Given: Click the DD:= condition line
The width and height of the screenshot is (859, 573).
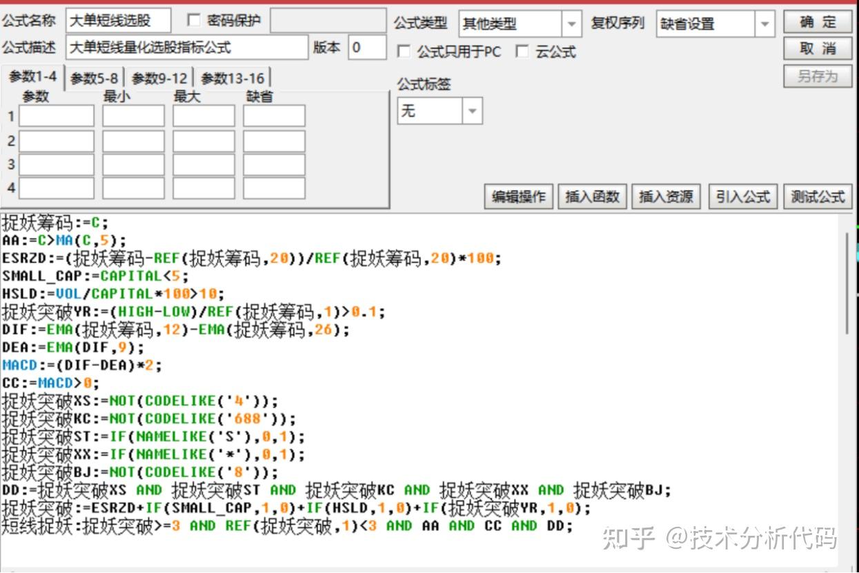Looking at the screenshot, I should (x=337, y=490).
